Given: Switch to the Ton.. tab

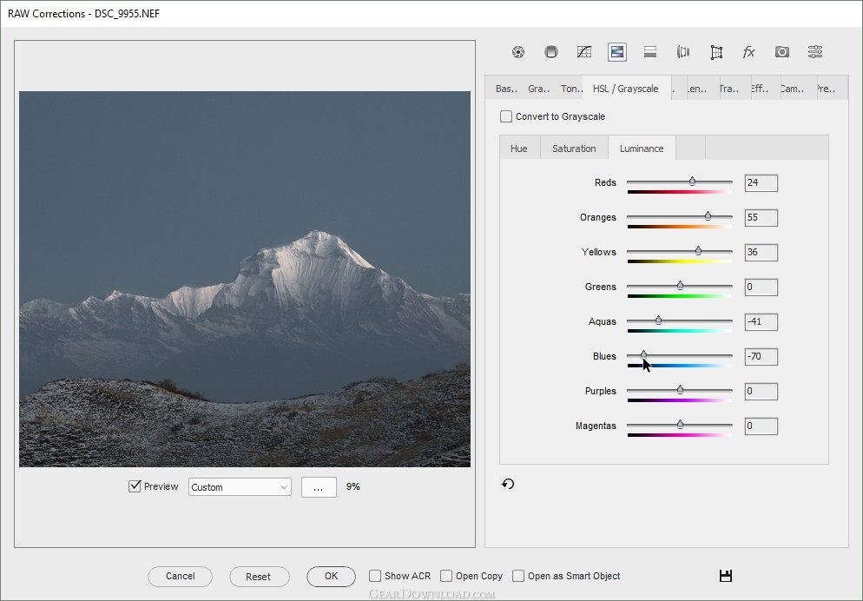Looking at the screenshot, I should [x=571, y=88].
